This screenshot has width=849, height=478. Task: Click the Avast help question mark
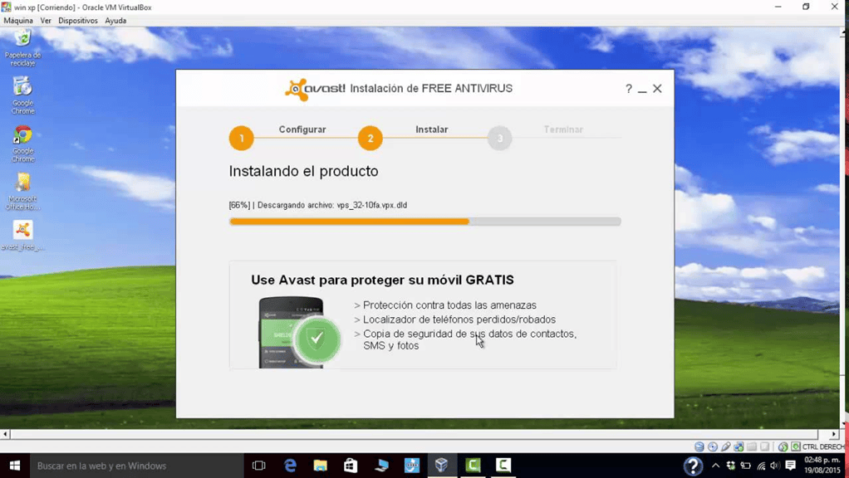tap(628, 89)
